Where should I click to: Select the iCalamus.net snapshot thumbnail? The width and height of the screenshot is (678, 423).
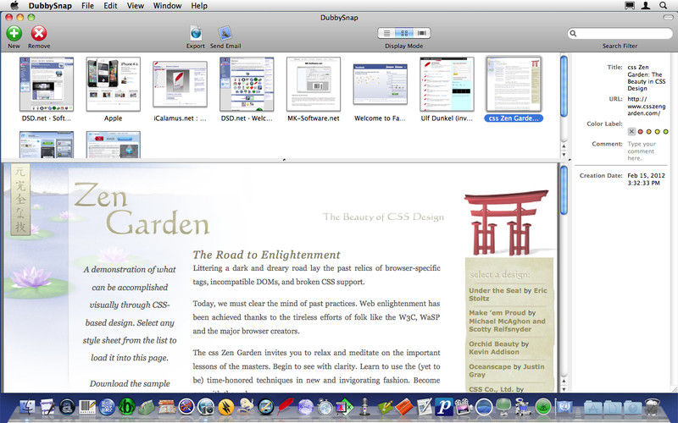[180, 84]
